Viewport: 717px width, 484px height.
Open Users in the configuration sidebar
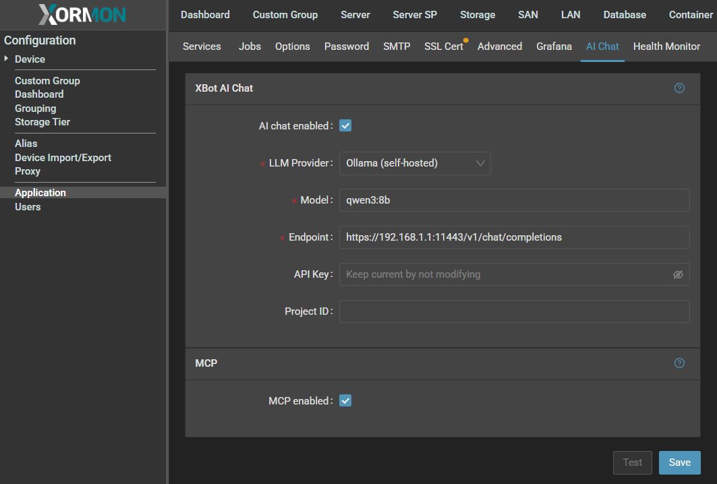(x=28, y=207)
